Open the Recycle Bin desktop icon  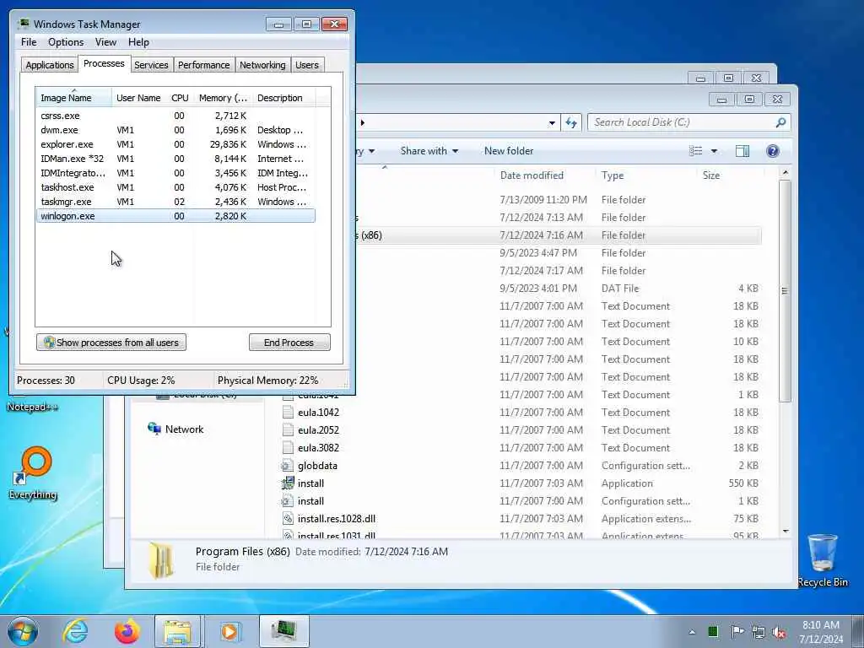[822, 560]
